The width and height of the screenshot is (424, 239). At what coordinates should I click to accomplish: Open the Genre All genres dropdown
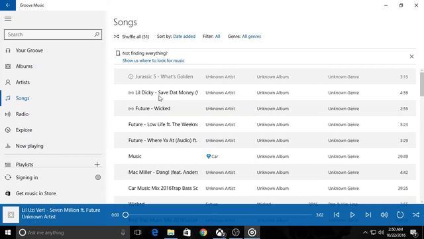(252, 37)
